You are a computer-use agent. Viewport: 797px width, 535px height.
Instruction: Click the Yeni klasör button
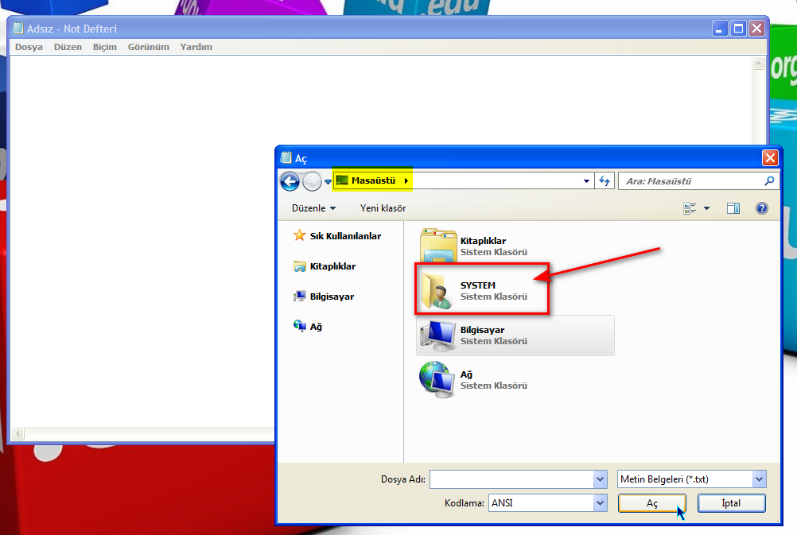click(383, 208)
